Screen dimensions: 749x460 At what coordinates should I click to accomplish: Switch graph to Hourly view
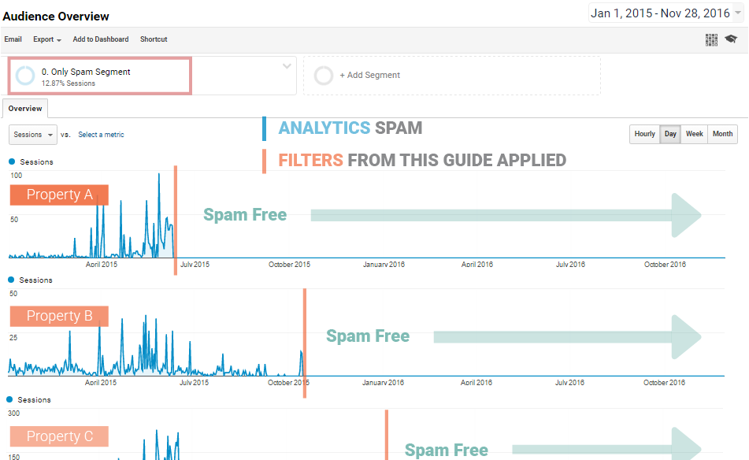pos(644,134)
